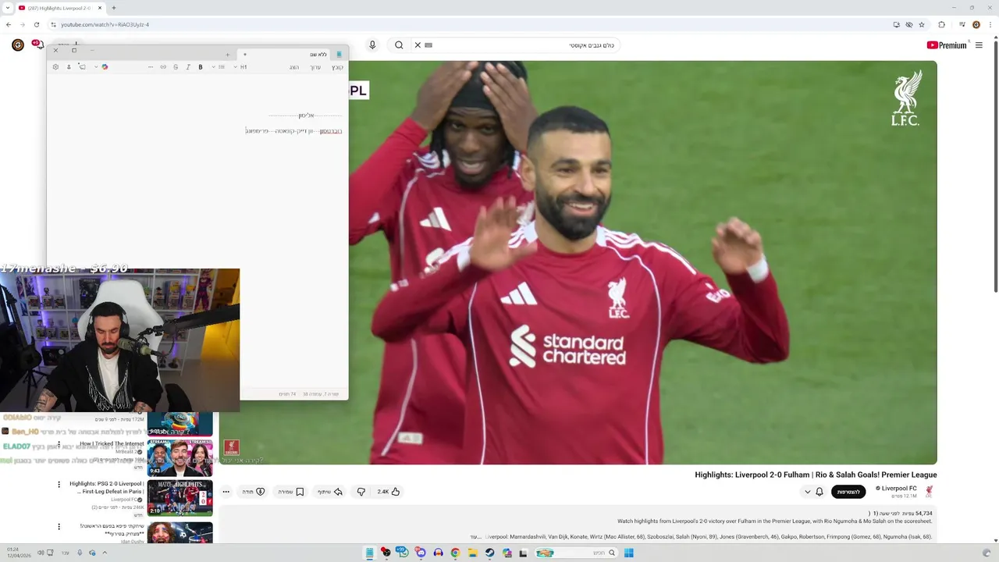Image resolution: width=999 pixels, height=562 pixels.
Task: Open How I Tricked The Internet thumbnail
Action: click(180, 458)
